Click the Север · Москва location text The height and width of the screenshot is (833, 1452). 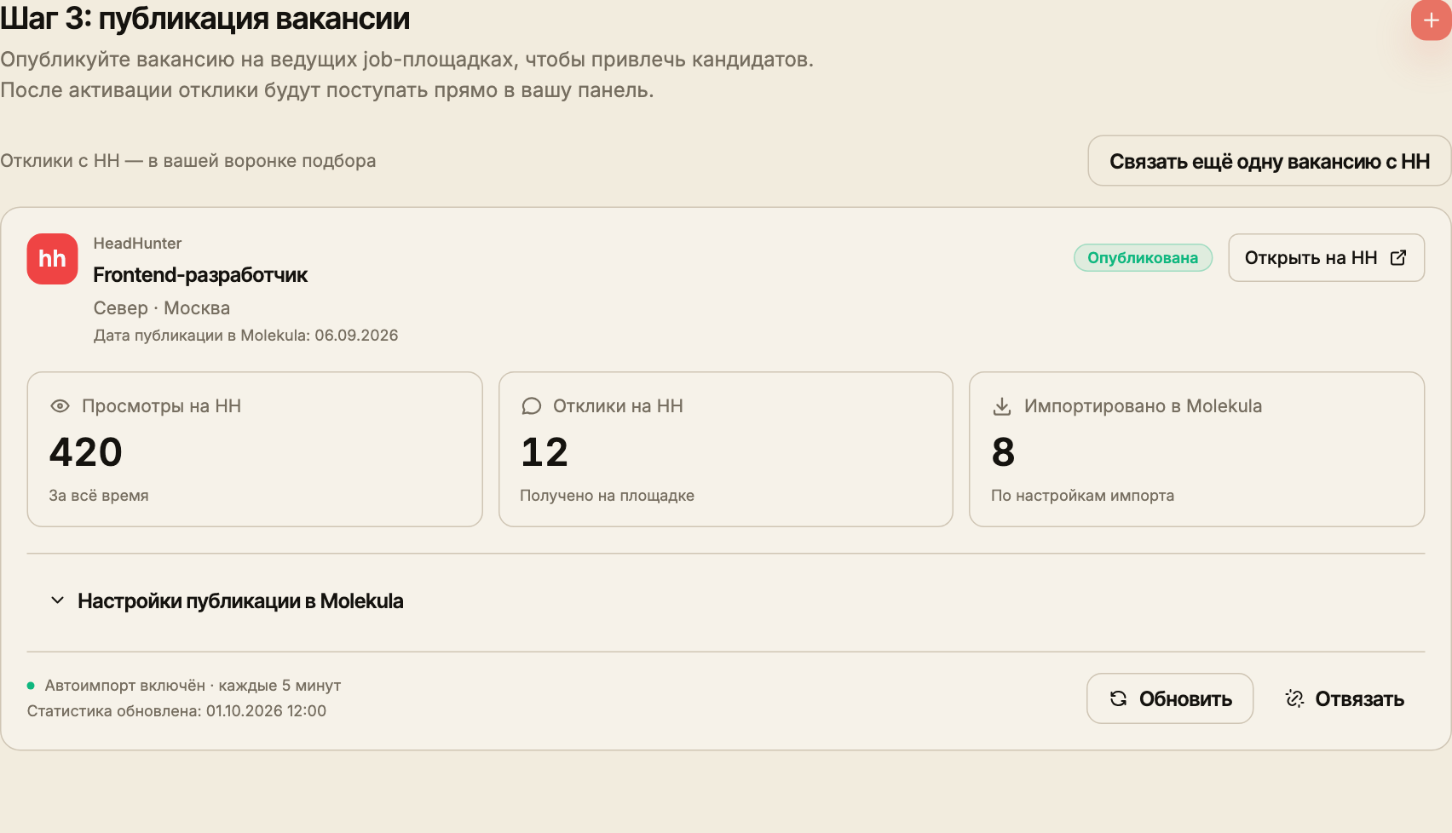162,308
